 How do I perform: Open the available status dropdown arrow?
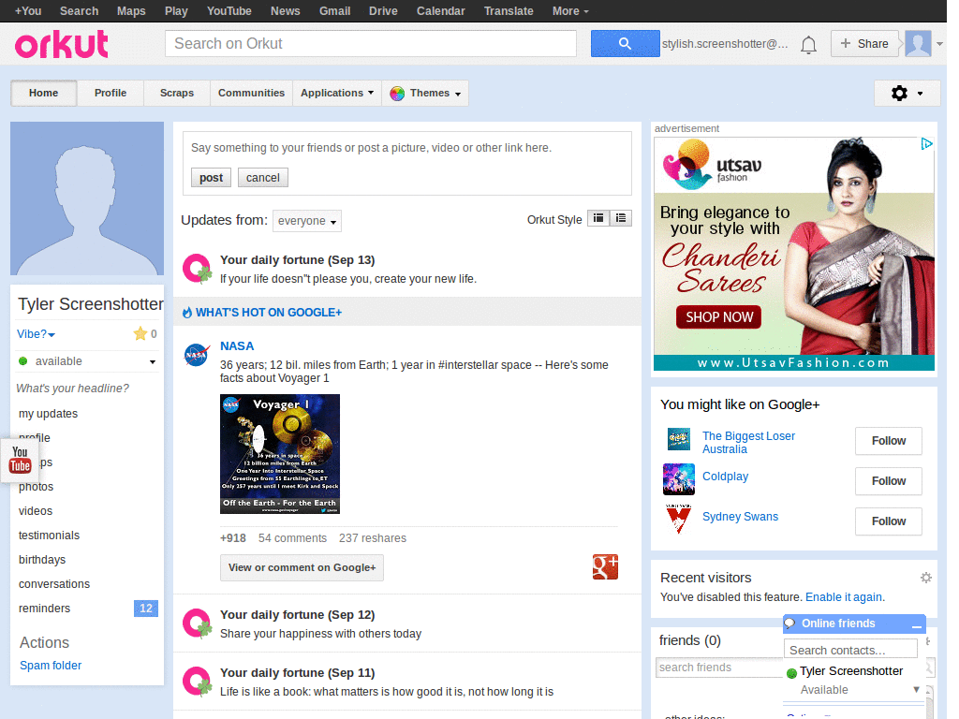pos(153,362)
